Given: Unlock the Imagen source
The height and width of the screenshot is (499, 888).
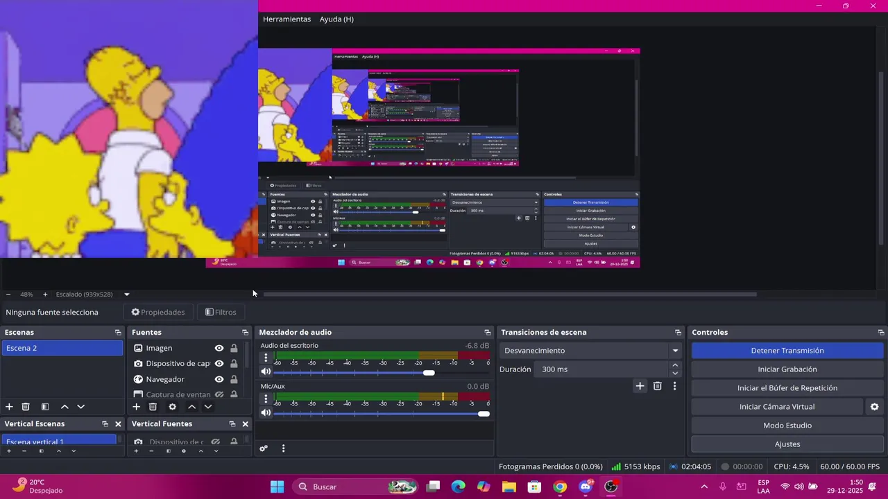Looking at the screenshot, I should pyautogui.click(x=234, y=348).
